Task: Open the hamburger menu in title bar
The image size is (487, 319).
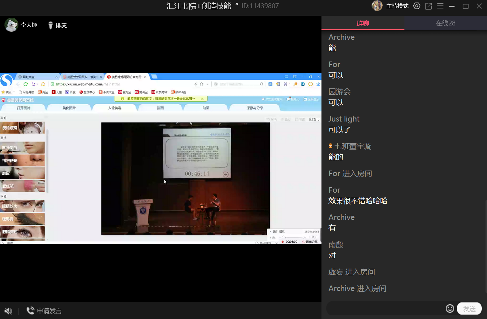Action: click(440, 6)
